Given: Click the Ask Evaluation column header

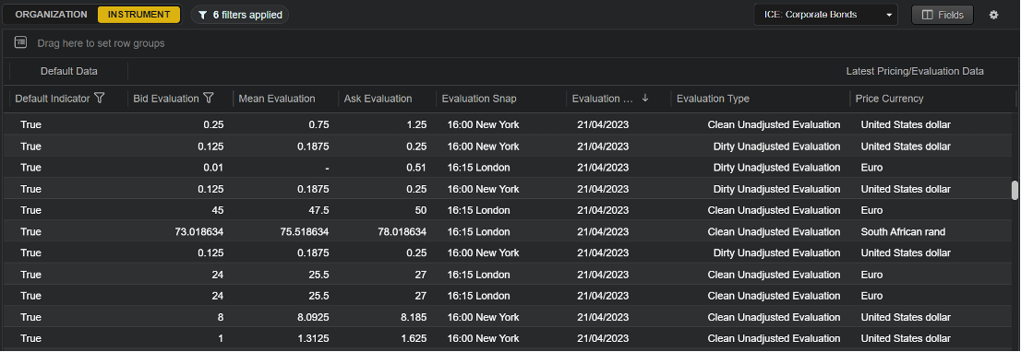Looking at the screenshot, I should (x=378, y=99).
